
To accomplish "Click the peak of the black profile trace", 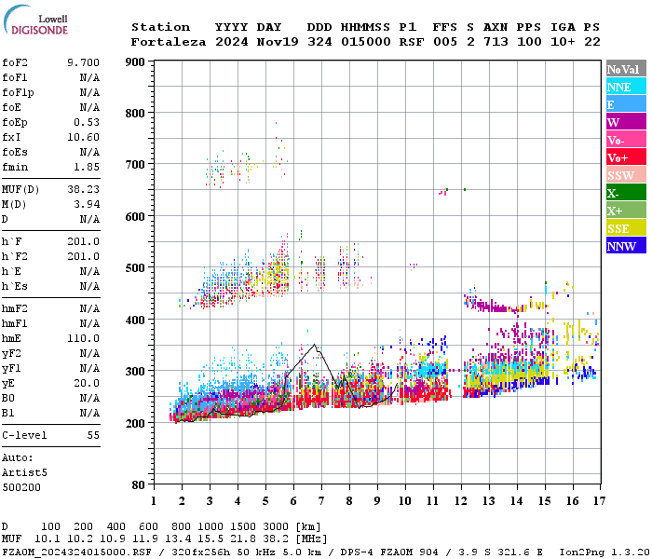I will tap(315, 345).
